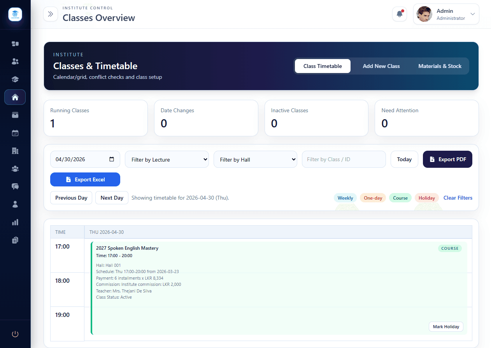
Task: Open the dashboard grid icon in sidebar
Action: point(15,43)
